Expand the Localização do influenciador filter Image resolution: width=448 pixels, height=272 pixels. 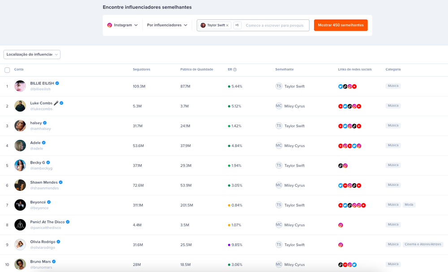coord(32,54)
